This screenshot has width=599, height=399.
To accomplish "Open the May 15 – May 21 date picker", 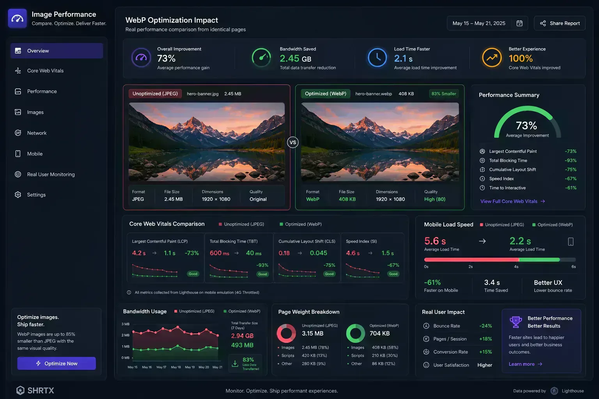I will click(487, 23).
